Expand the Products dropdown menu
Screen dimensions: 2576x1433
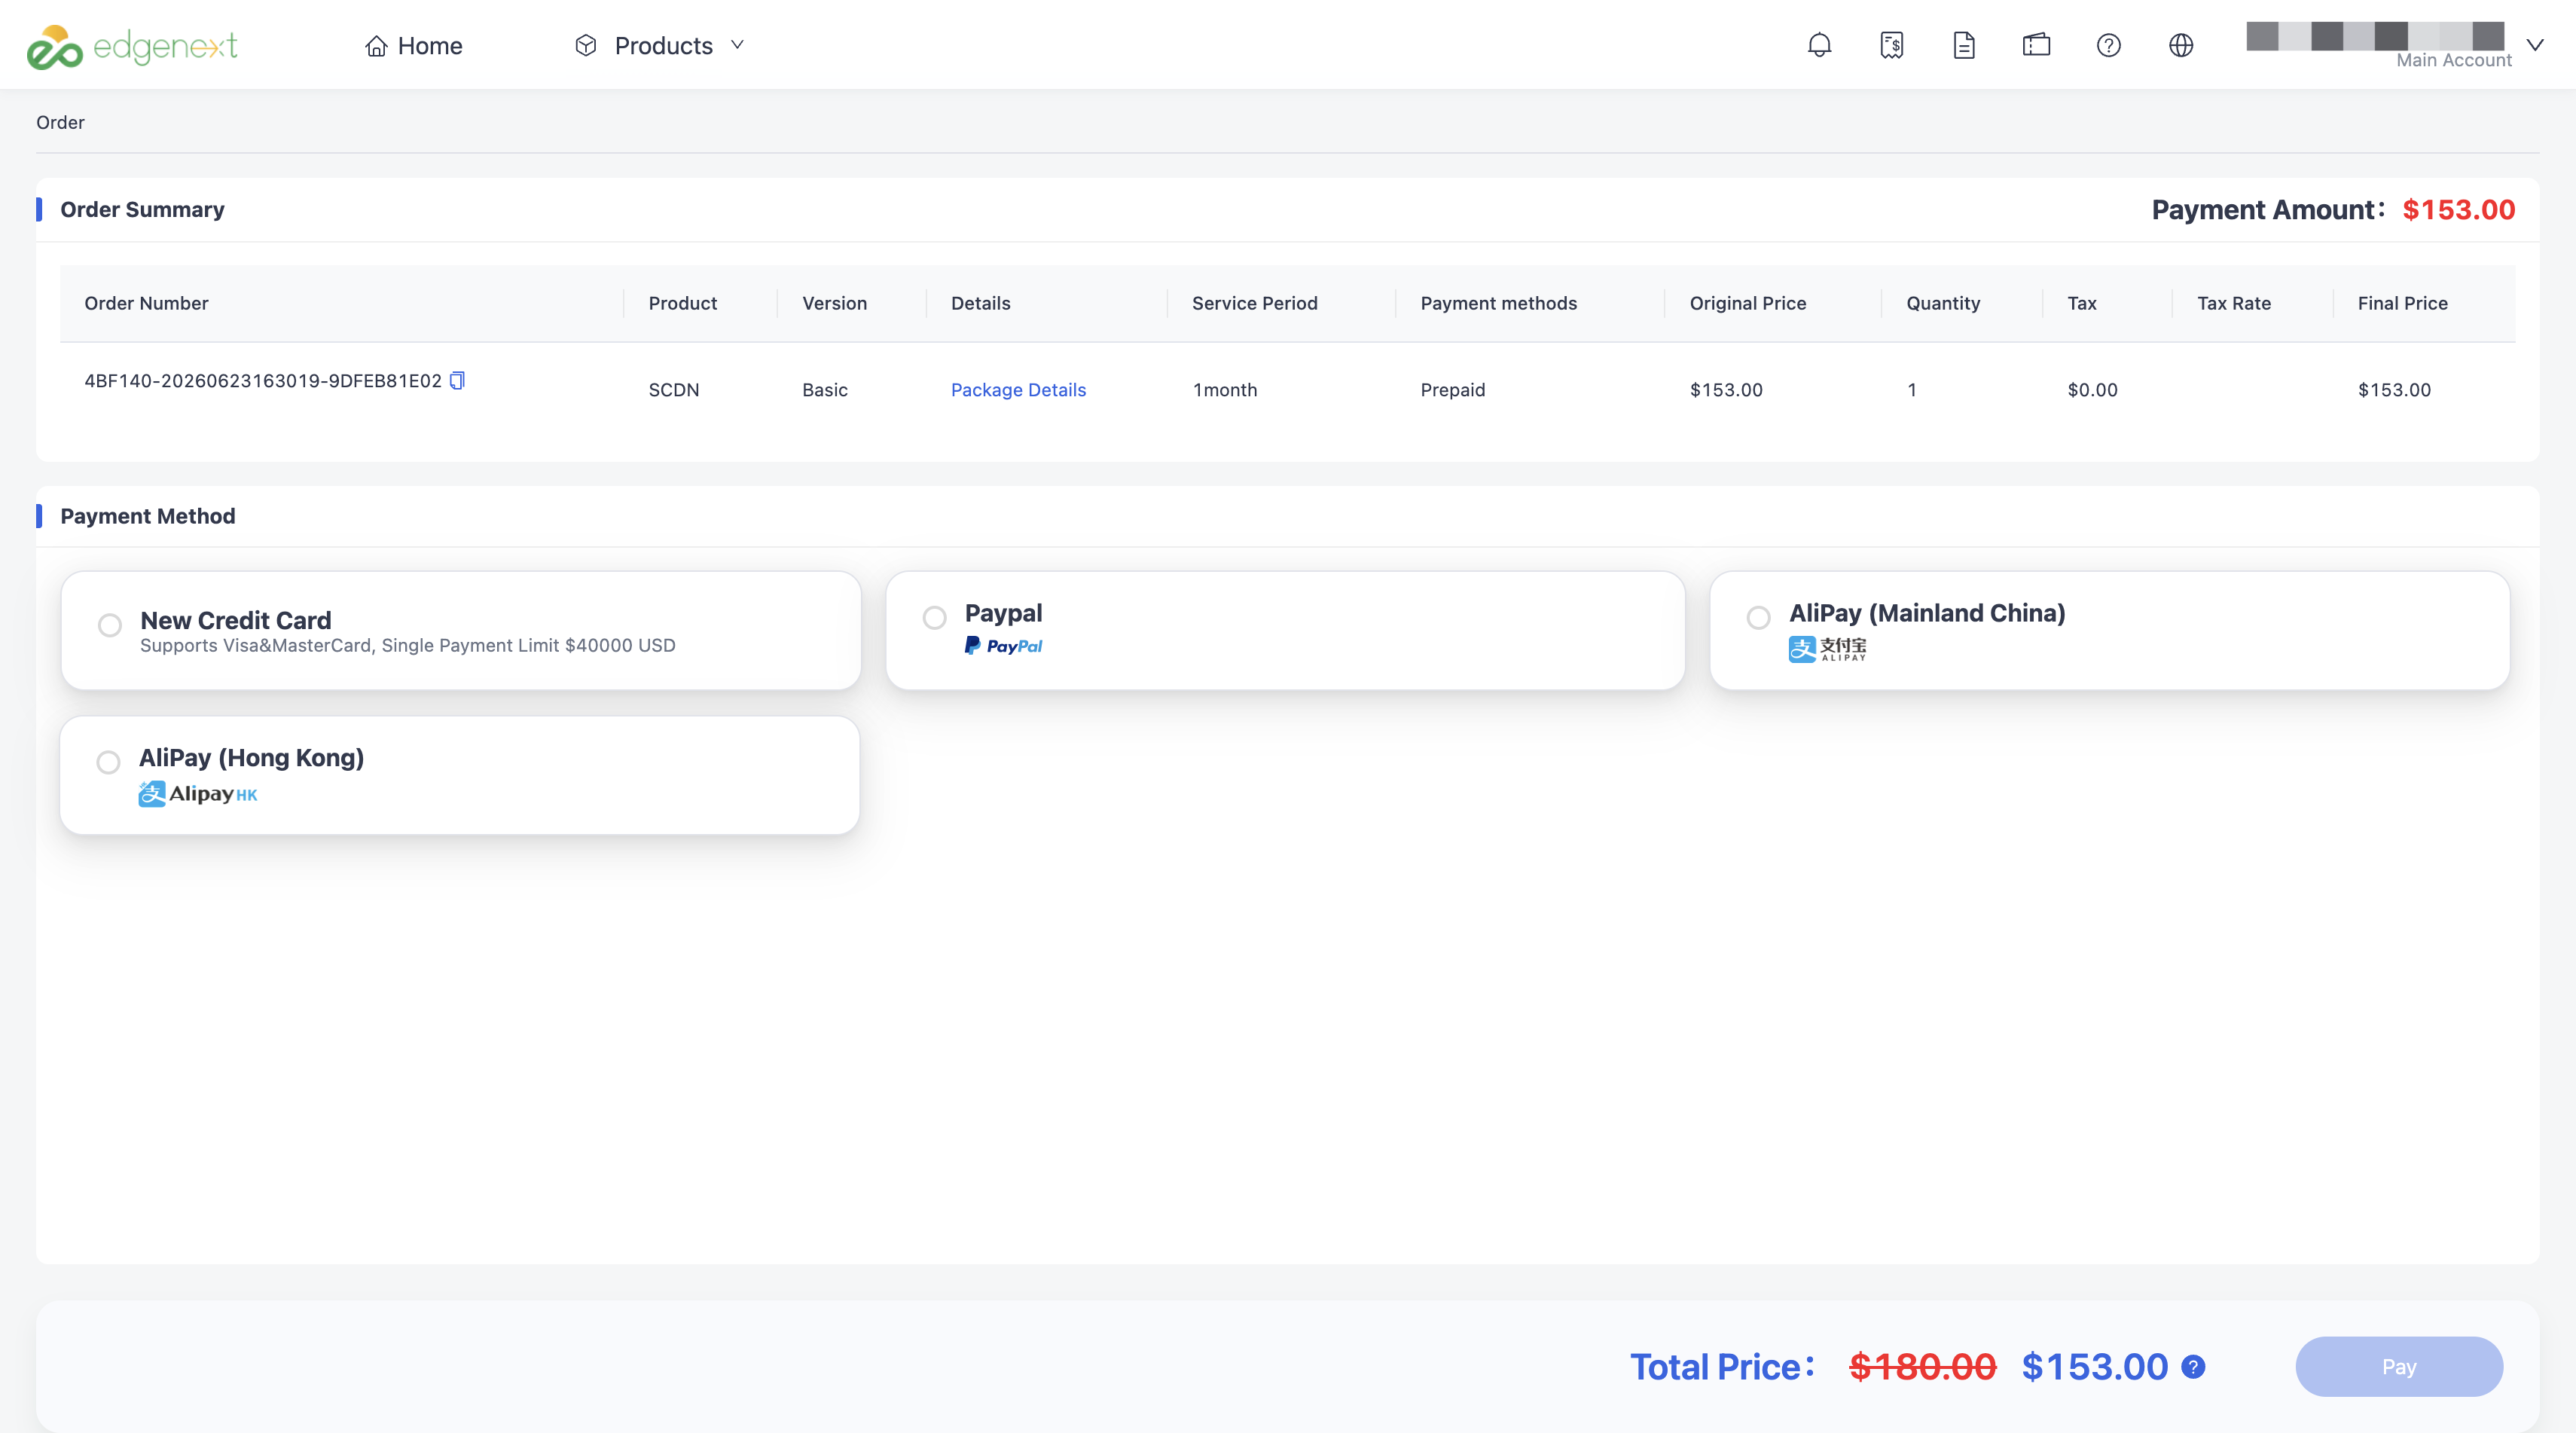click(660, 45)
